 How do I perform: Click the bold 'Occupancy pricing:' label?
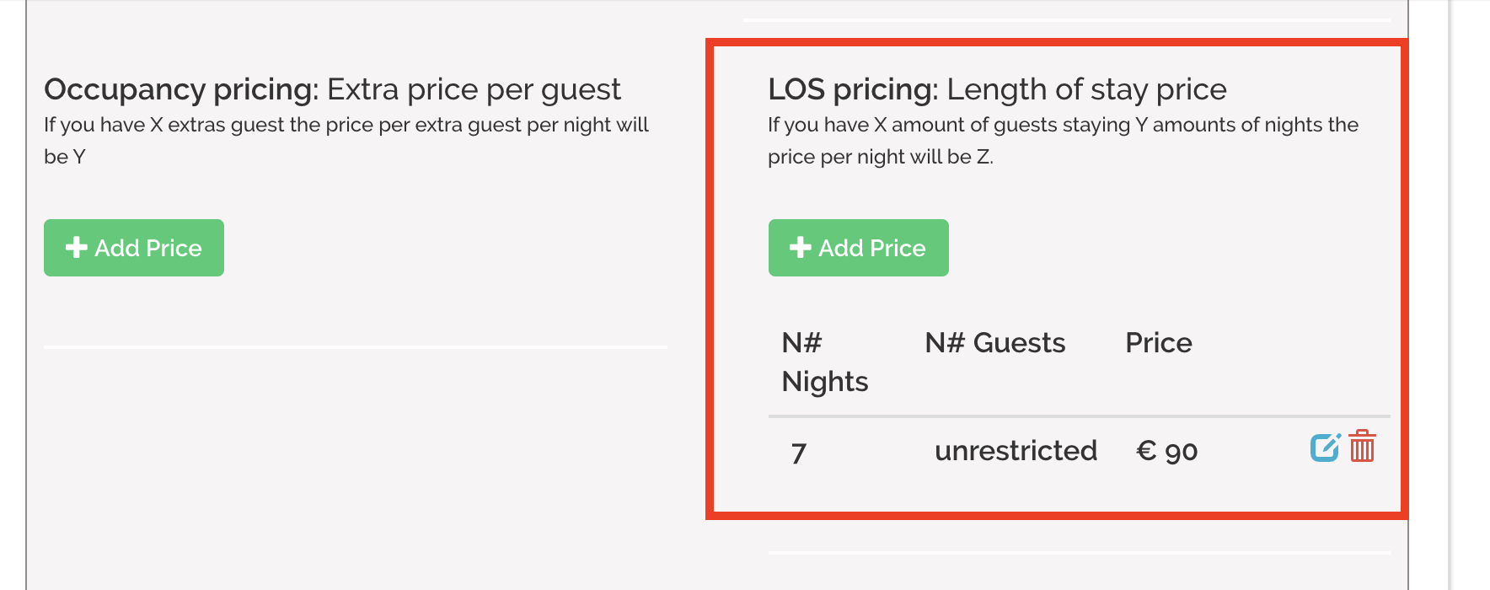pyautogui.click(x=181, y=89)
